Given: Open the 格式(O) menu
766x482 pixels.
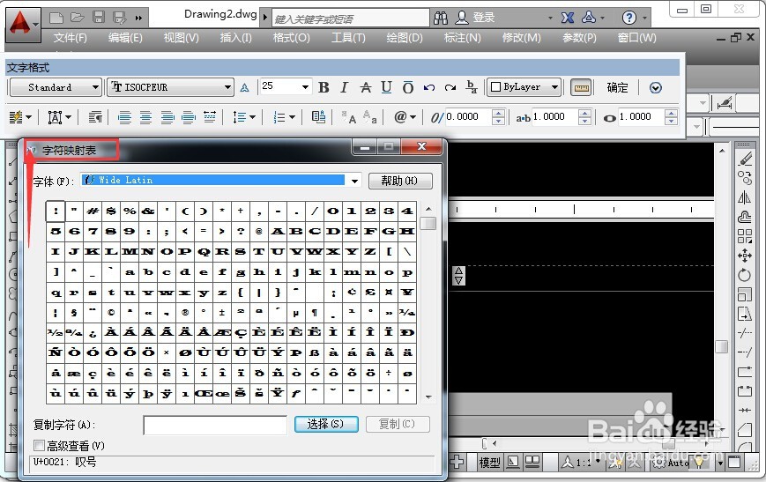Looking at the screenshot, I should point(291,38).
